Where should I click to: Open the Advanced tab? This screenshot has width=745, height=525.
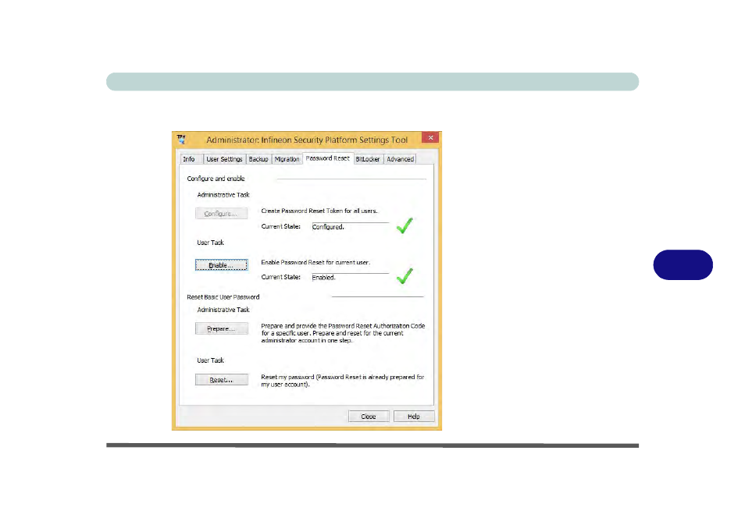[400, 159]
